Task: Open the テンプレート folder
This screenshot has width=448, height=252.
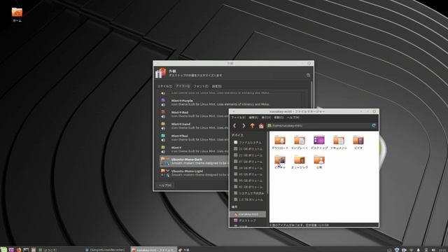Action: coord(300,142)
